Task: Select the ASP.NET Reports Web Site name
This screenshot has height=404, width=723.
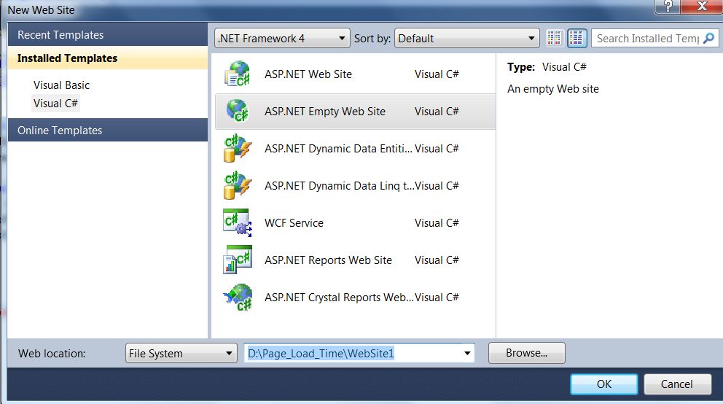Action: click(328, 260)
